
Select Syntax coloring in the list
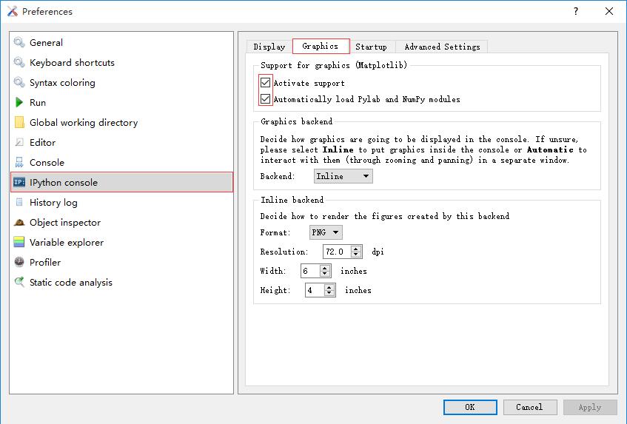pos(121,82)
